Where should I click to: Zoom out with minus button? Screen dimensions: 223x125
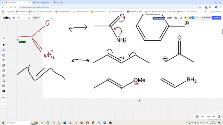(x=202, y=117)
